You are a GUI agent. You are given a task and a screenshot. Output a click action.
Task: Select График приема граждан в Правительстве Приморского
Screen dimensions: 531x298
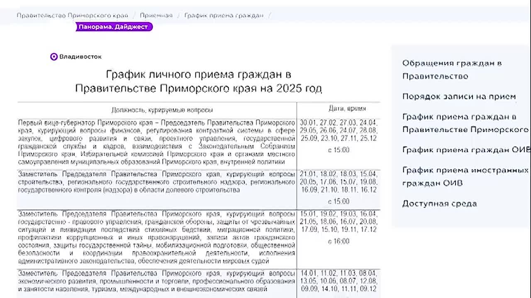tap(465, 123)
